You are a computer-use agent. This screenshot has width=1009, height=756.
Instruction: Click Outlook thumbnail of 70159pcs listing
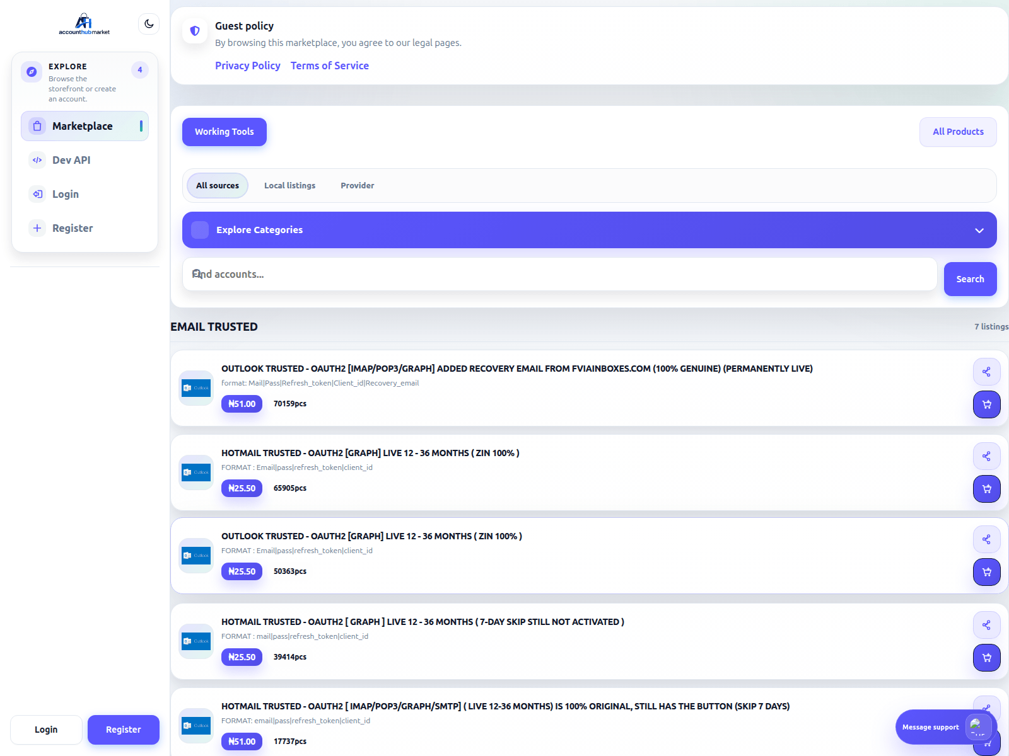[196, 388]
